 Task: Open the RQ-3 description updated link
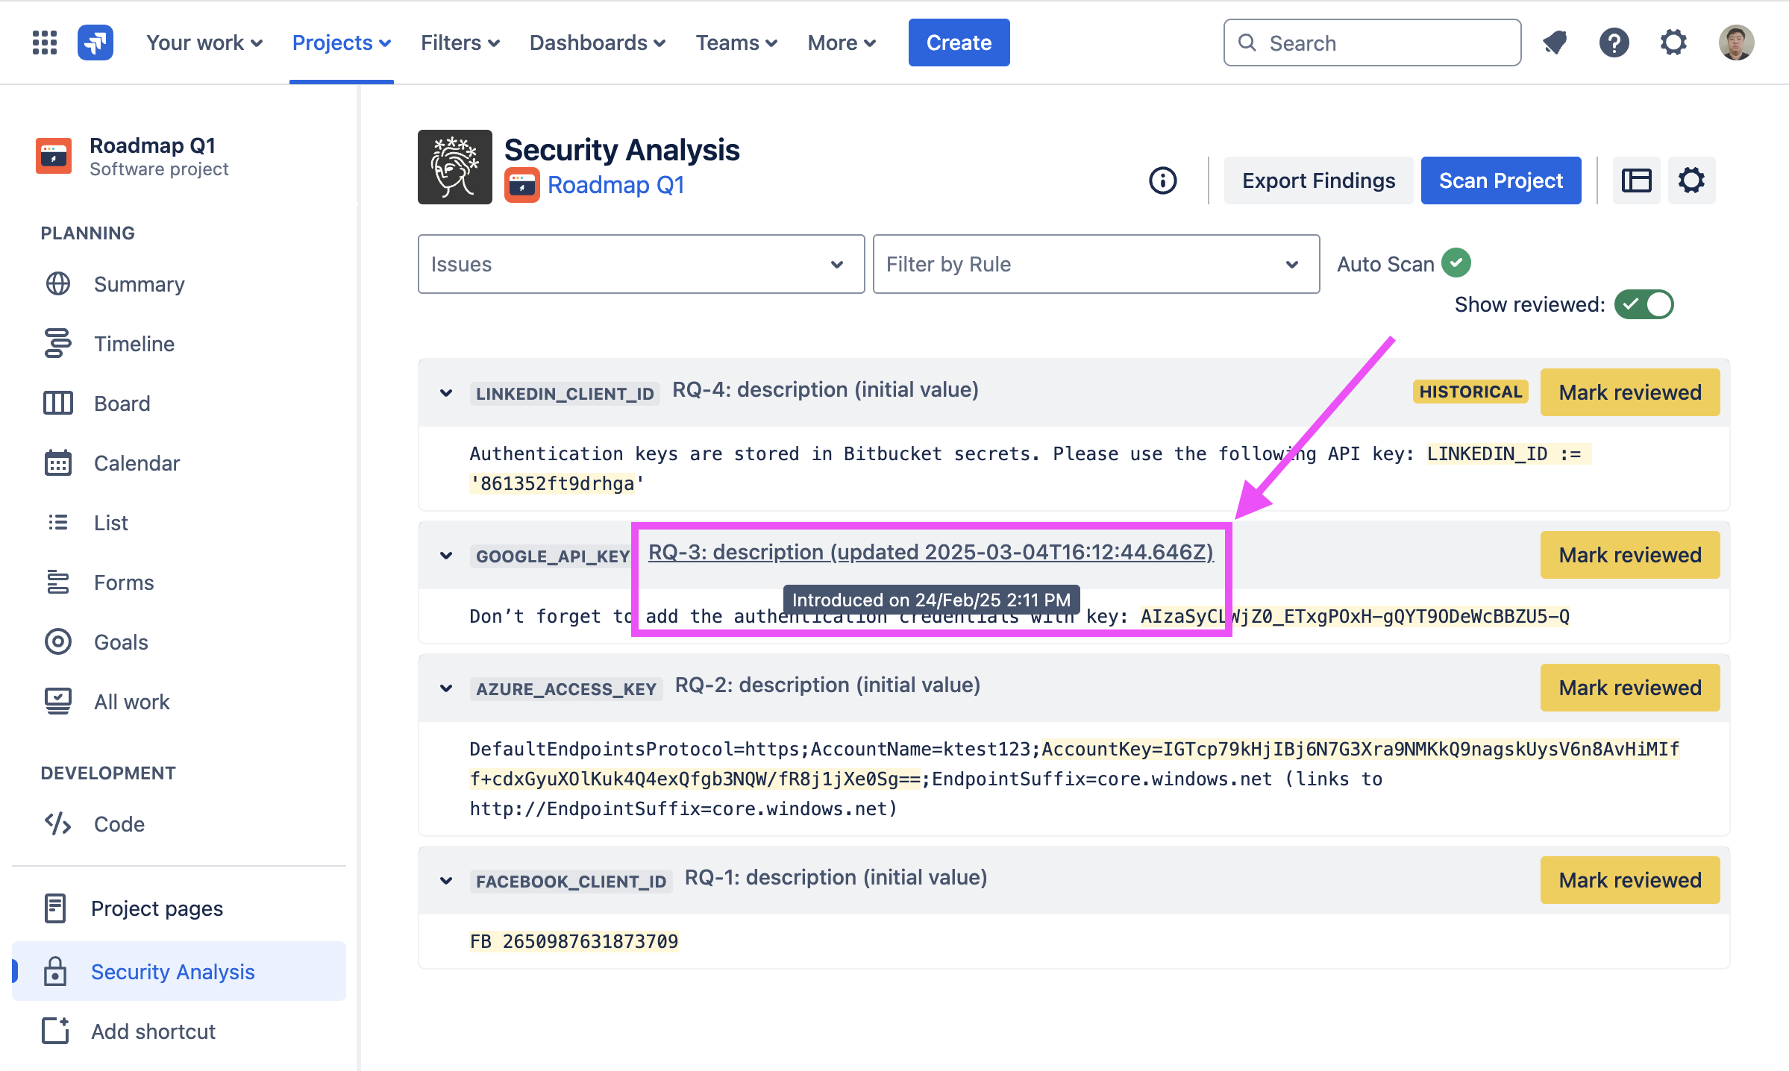click(930, 552)
